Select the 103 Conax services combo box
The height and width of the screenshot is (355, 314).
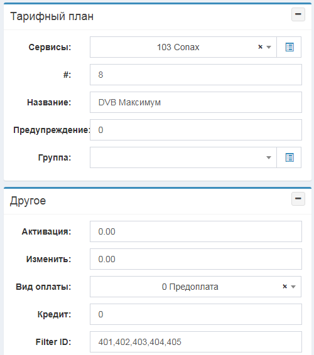[183, 47]
